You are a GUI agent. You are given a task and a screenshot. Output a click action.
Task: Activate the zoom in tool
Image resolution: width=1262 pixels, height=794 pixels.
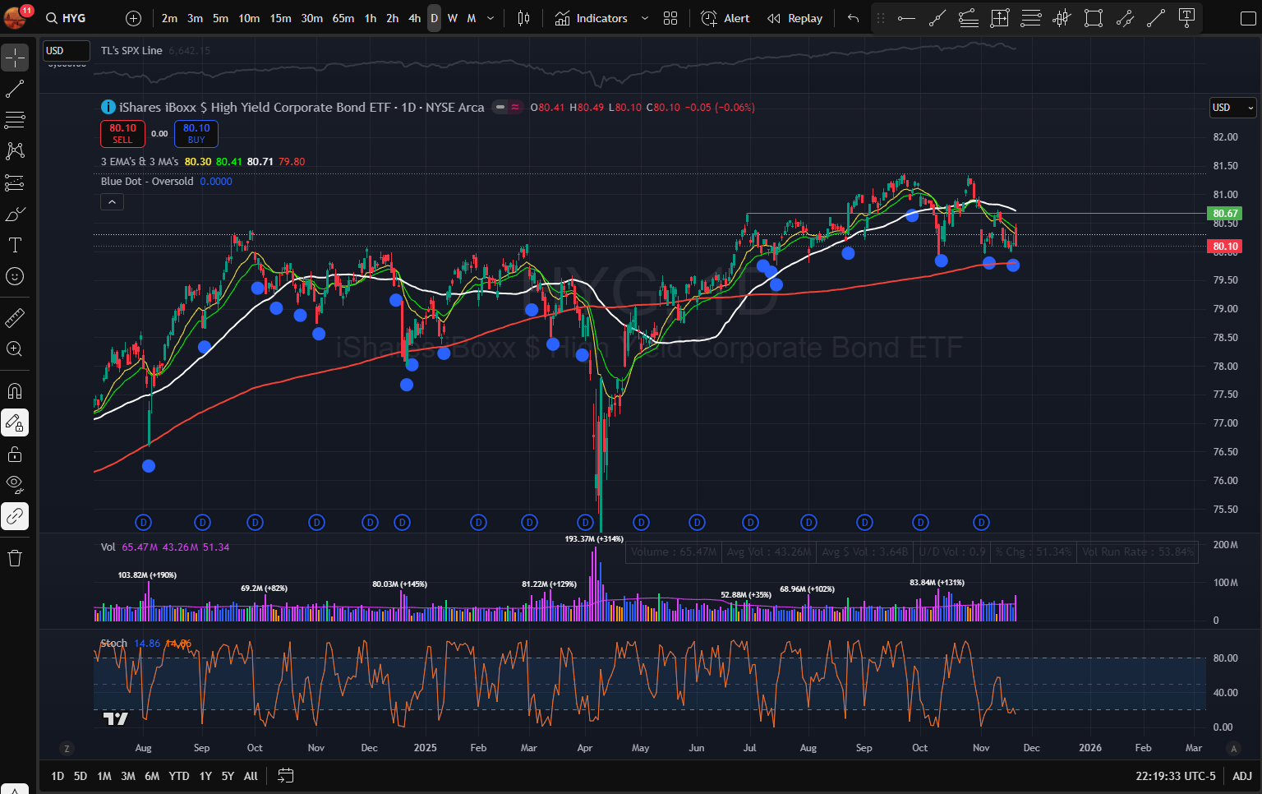(x=15, y=349)
